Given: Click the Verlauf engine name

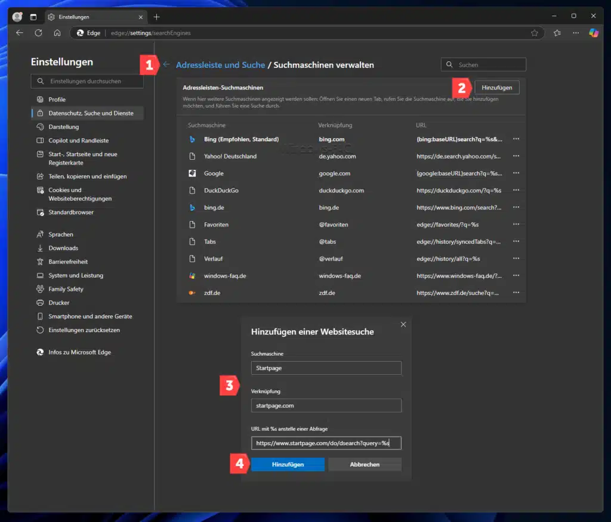Looking at the screenshot, I should pos(213,259).
